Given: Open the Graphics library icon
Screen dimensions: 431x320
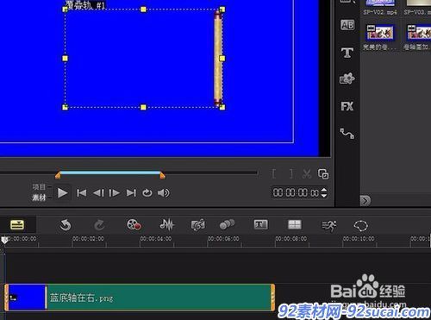Looking at the screenshot, I should (347, 78).
